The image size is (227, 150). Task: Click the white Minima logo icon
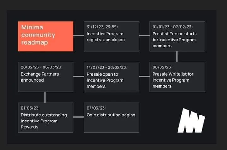(x=191, y=120)
